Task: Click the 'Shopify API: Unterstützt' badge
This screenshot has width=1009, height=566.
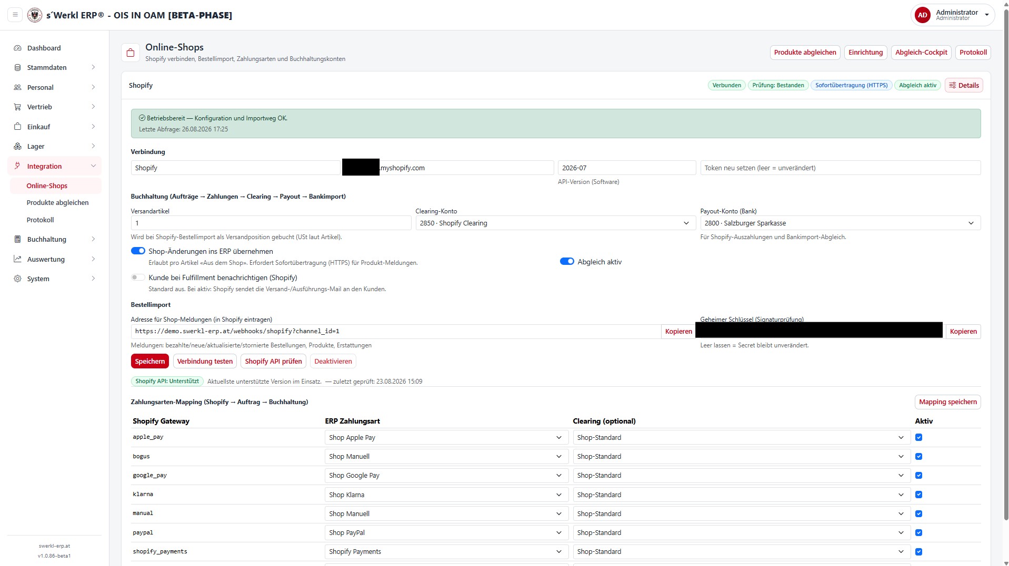Action: coord(167,382)
